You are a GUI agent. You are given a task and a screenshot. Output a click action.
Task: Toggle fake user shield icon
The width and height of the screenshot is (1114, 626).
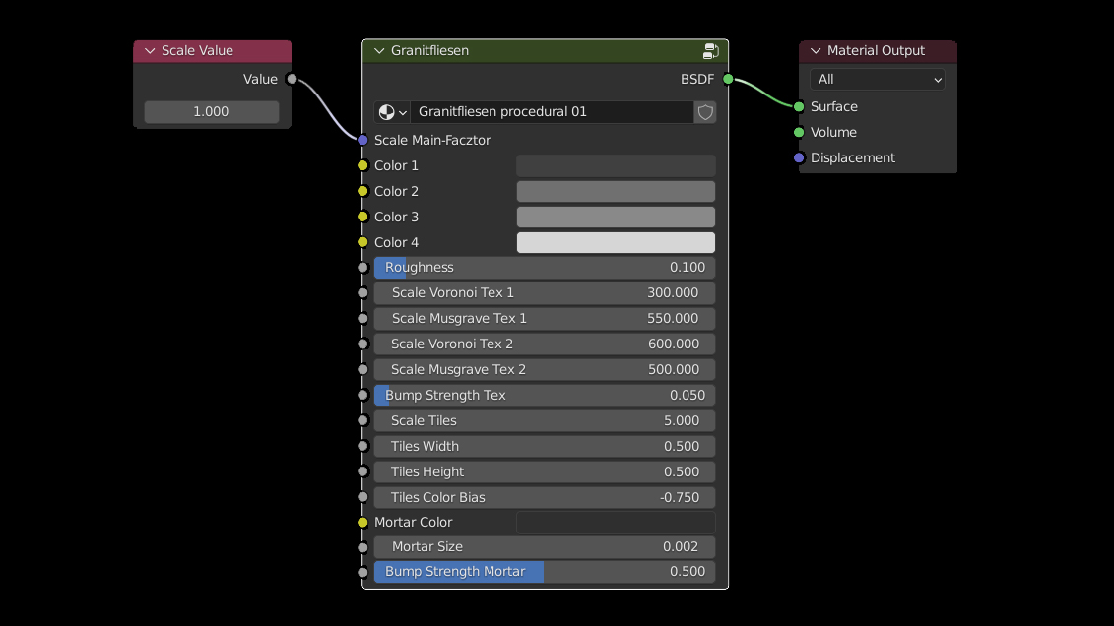tap(705, 112)
